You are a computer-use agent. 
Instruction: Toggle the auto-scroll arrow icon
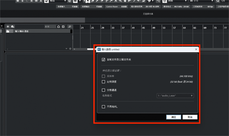coord(75,1)
